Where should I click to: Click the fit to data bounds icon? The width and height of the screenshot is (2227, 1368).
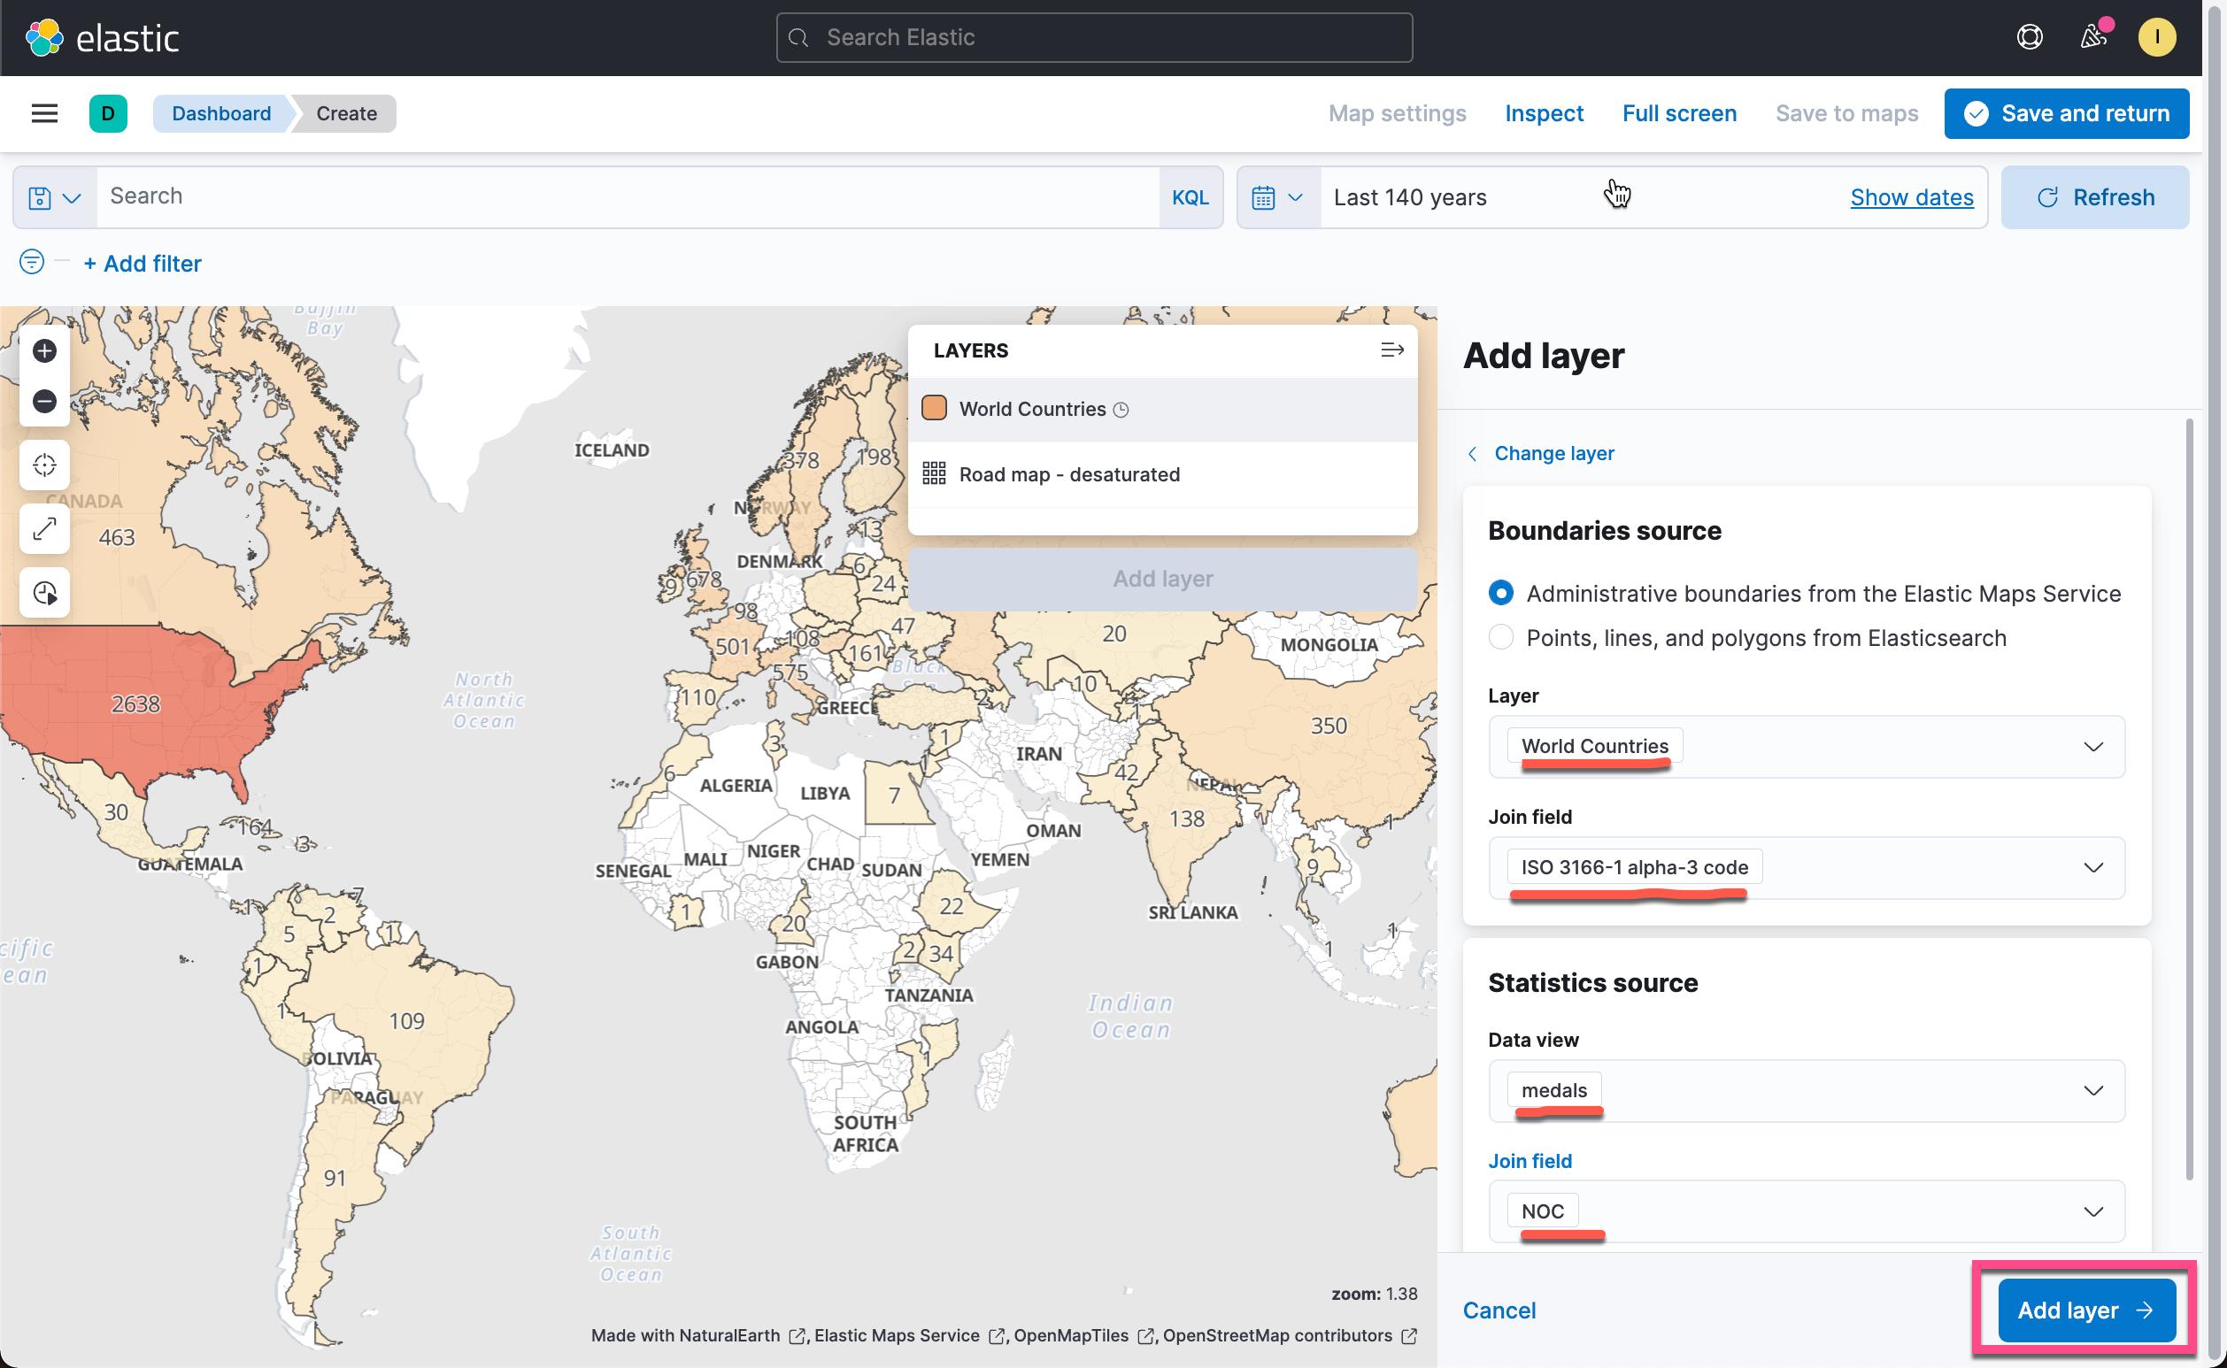[x=44, y=465]
